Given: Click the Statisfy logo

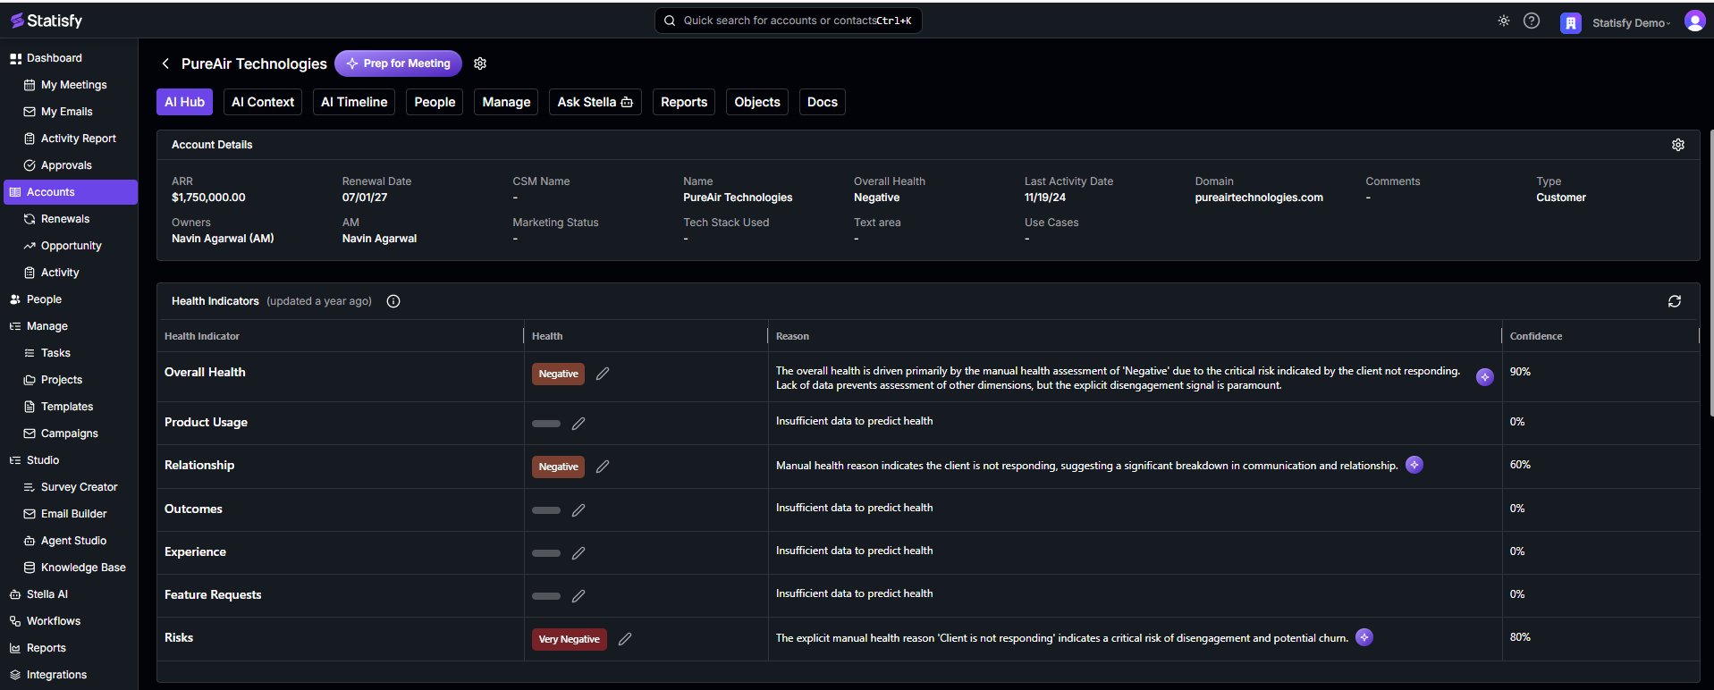Looking at the screenshot, I should pyautogui.click(x=46, y=20).
